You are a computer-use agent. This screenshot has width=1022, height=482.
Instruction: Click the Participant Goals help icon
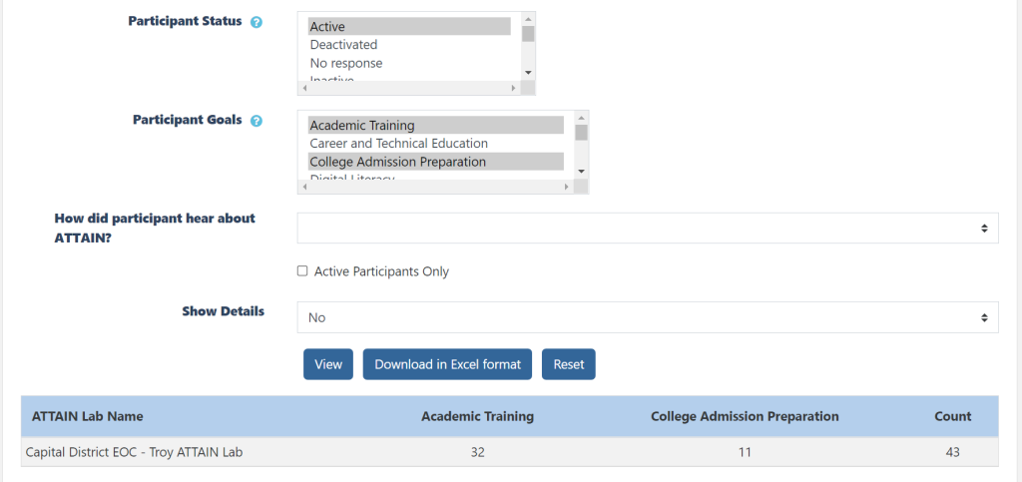[x=256, y=121]
